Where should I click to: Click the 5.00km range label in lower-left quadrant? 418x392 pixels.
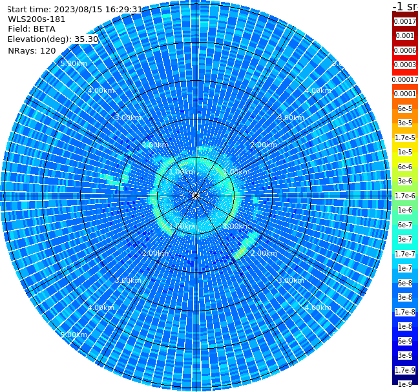(74, 335)
